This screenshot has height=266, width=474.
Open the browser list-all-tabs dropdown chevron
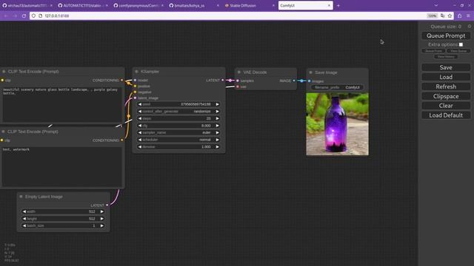click(436, 5)
